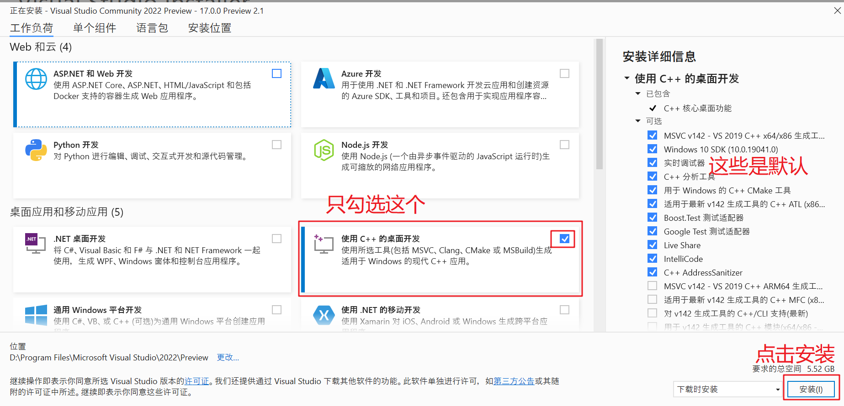Uncheck Boost.Test 测试适配器
The image size is (844, 406).
click(x=653, y=218)
